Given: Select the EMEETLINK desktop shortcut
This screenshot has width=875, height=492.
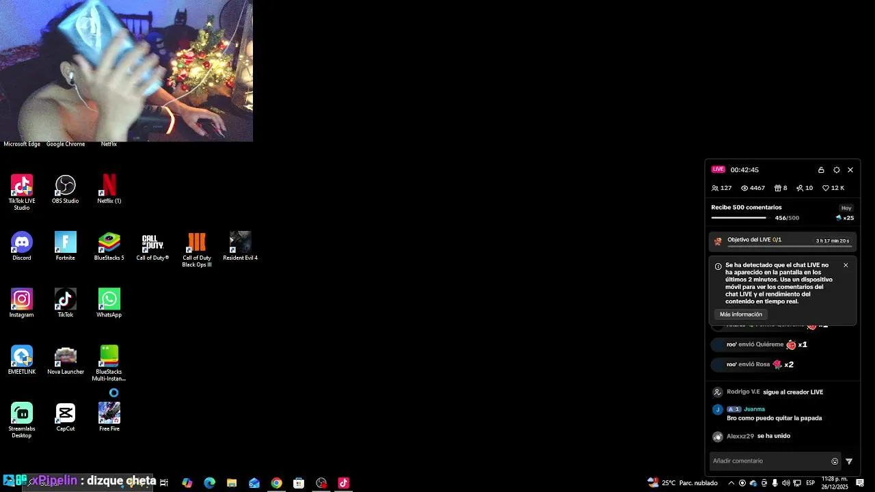Looking at the screenshot, I should (x=22, y=360).
